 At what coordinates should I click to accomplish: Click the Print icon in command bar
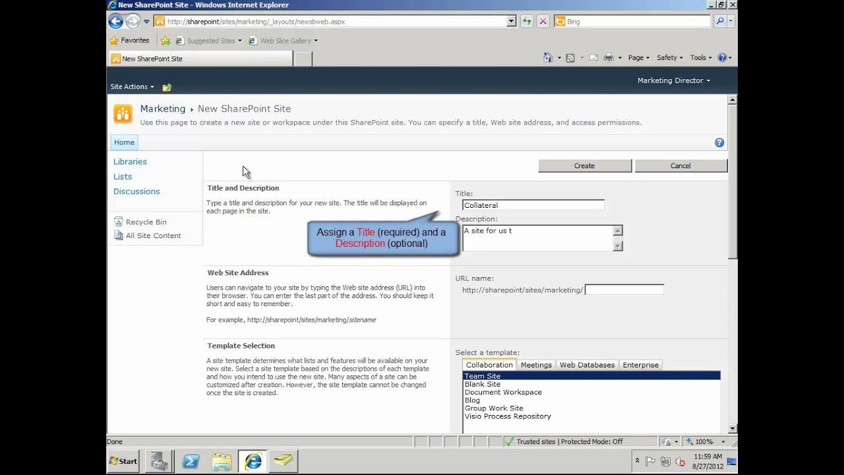click(x=609, y=58)
